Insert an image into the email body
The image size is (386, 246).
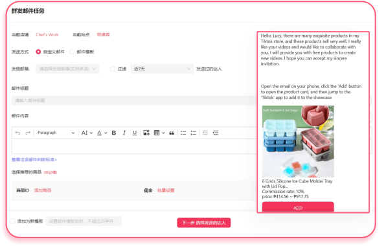[x=146, y=133]
